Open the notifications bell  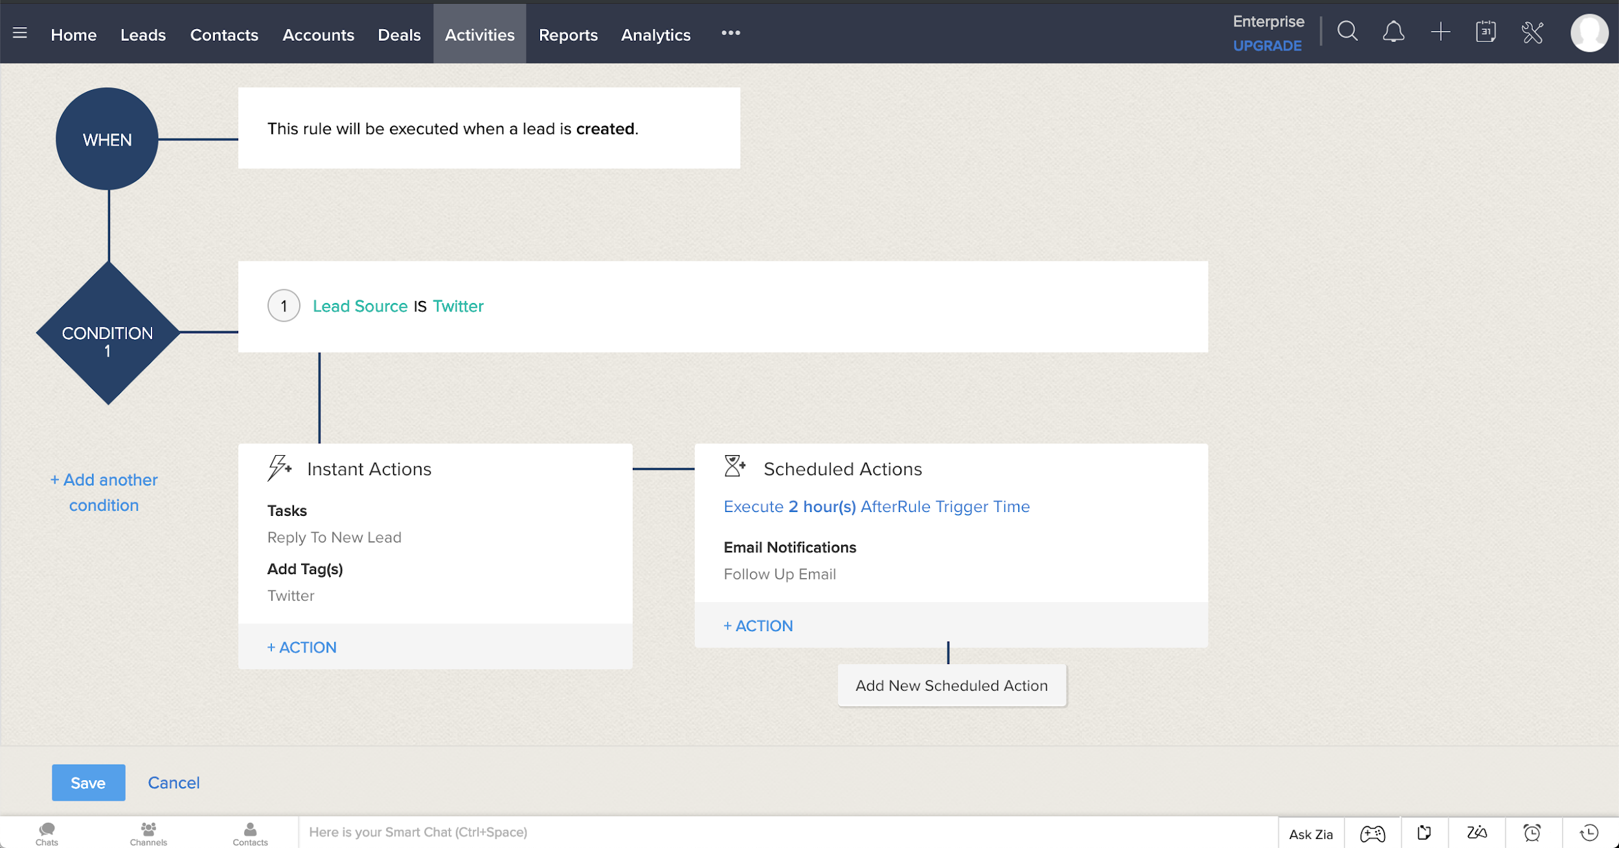[x=1394, y=31]
